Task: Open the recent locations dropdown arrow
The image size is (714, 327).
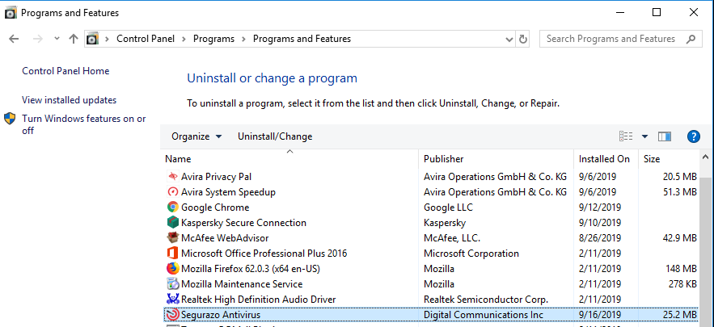Action: click(x=57, y=39)
